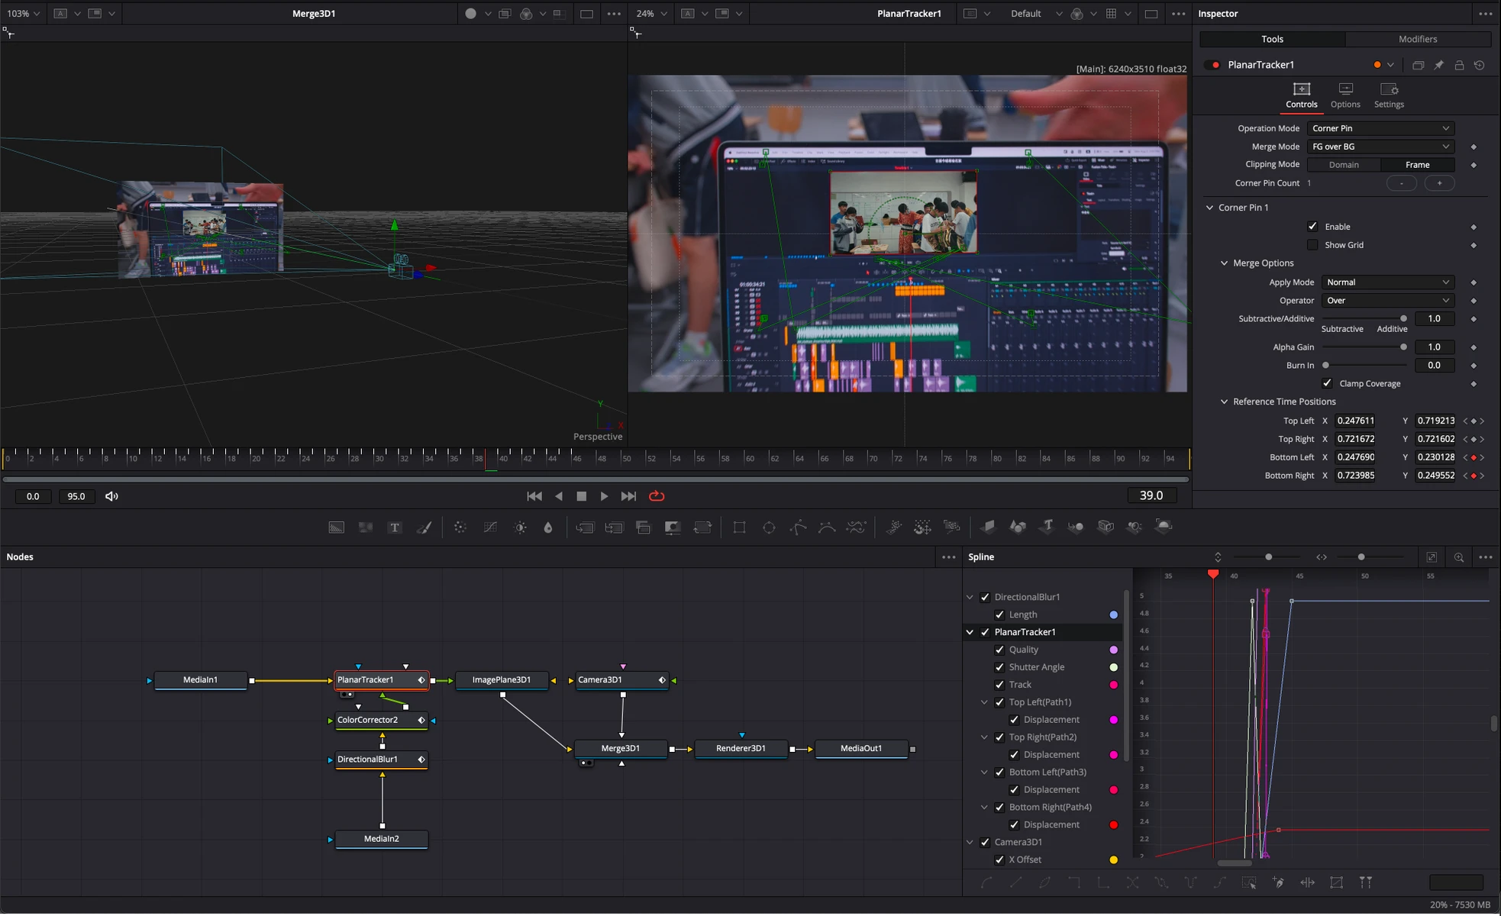The width and height of the screenshot is (1501, 916).
Task: Select the Paint tool icon
Action: (425, 527)
